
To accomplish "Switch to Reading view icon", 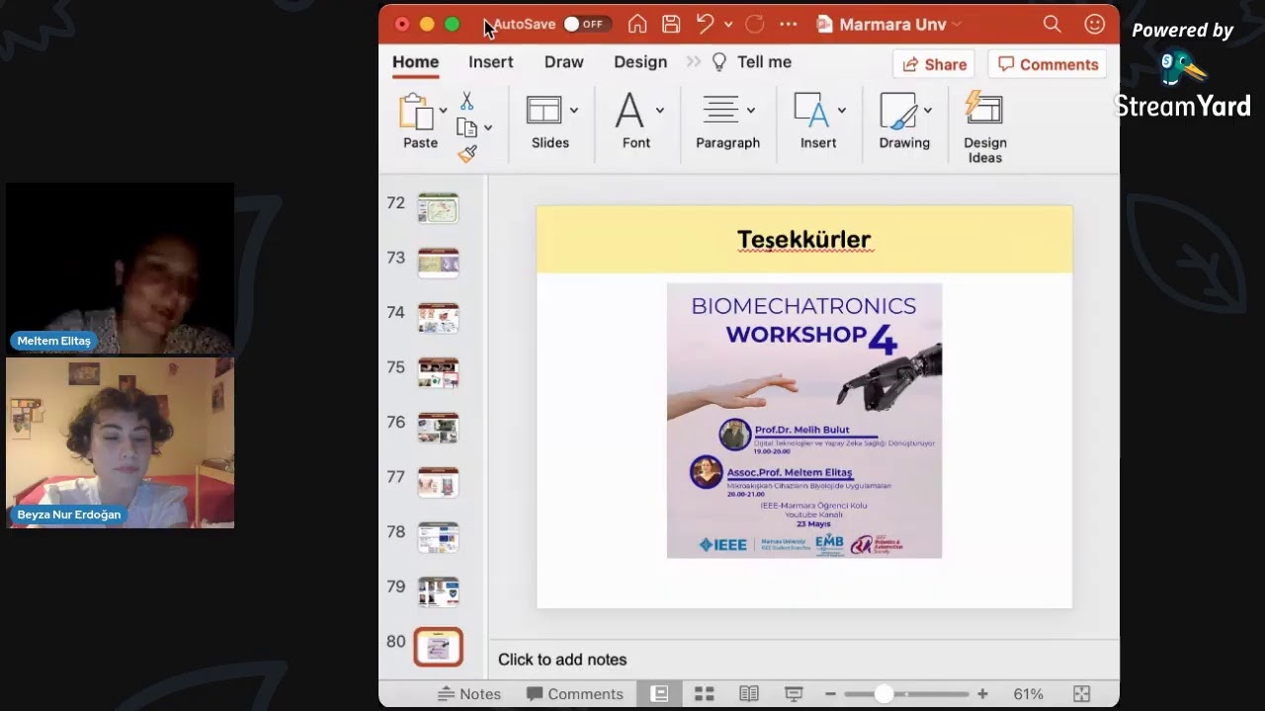I will coord(749,694).
